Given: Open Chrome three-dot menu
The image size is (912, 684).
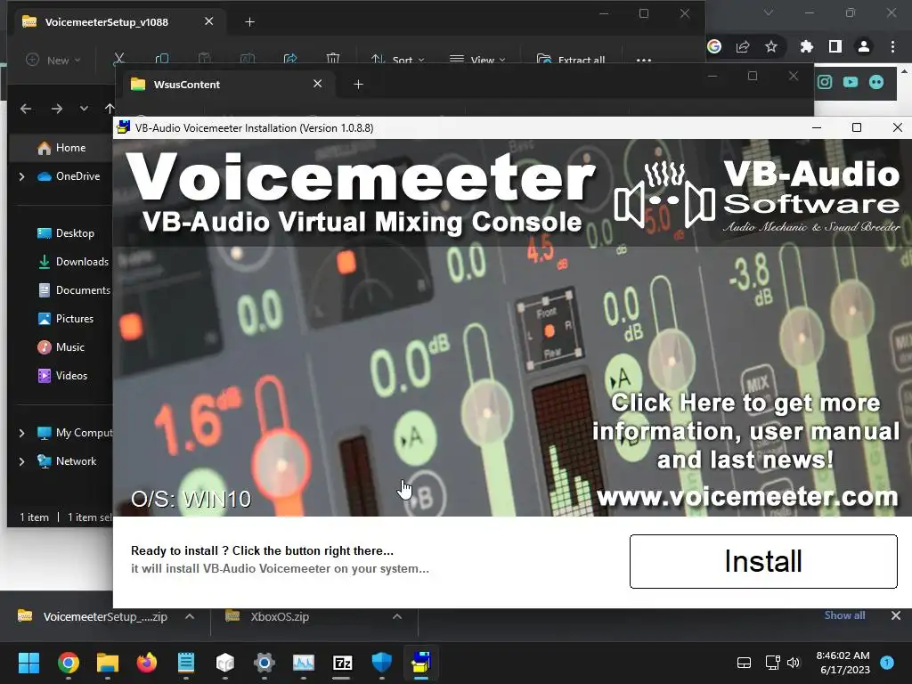Looking at the screenshot, I should [892, 46].
